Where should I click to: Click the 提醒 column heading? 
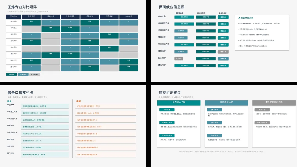click(x=78, y=101)
